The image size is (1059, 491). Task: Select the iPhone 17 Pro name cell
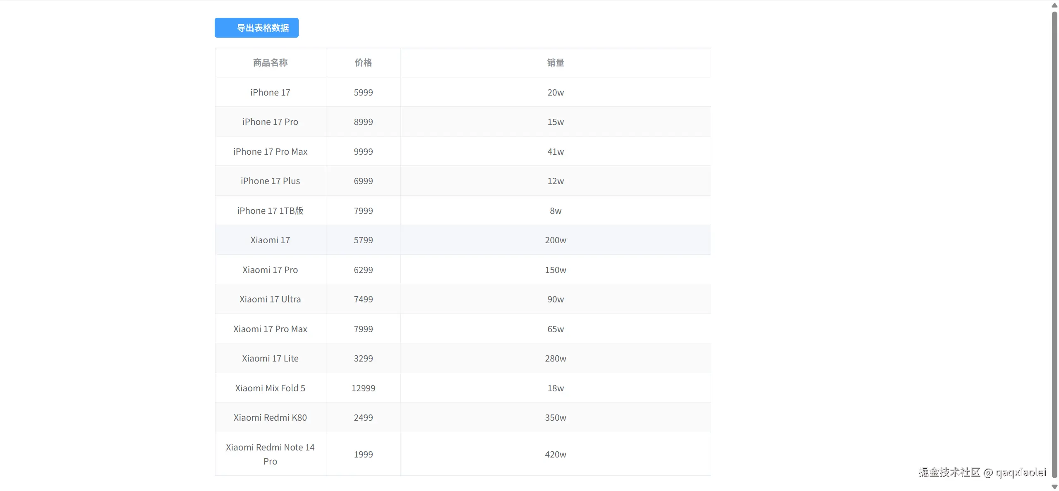(271, 122)
